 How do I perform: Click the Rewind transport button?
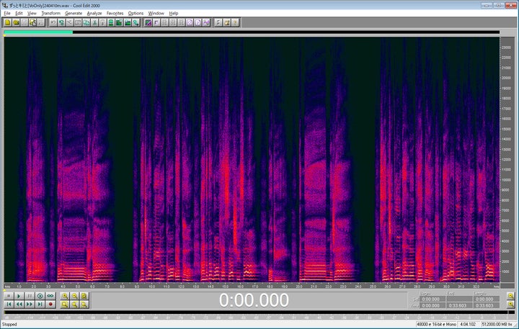click(19, 305)
